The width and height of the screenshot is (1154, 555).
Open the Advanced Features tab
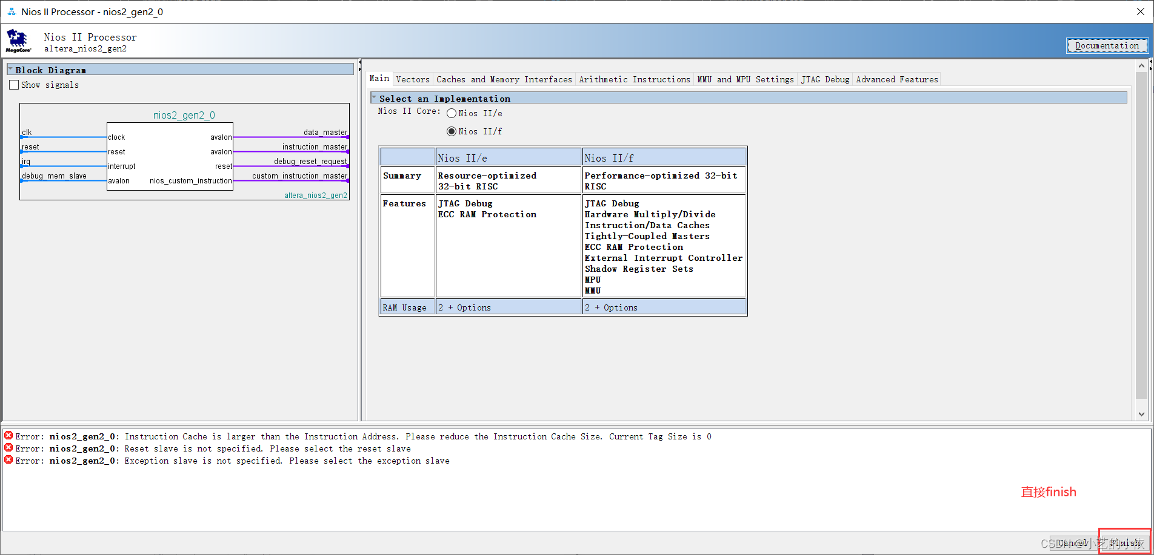(x=897, y=79)
